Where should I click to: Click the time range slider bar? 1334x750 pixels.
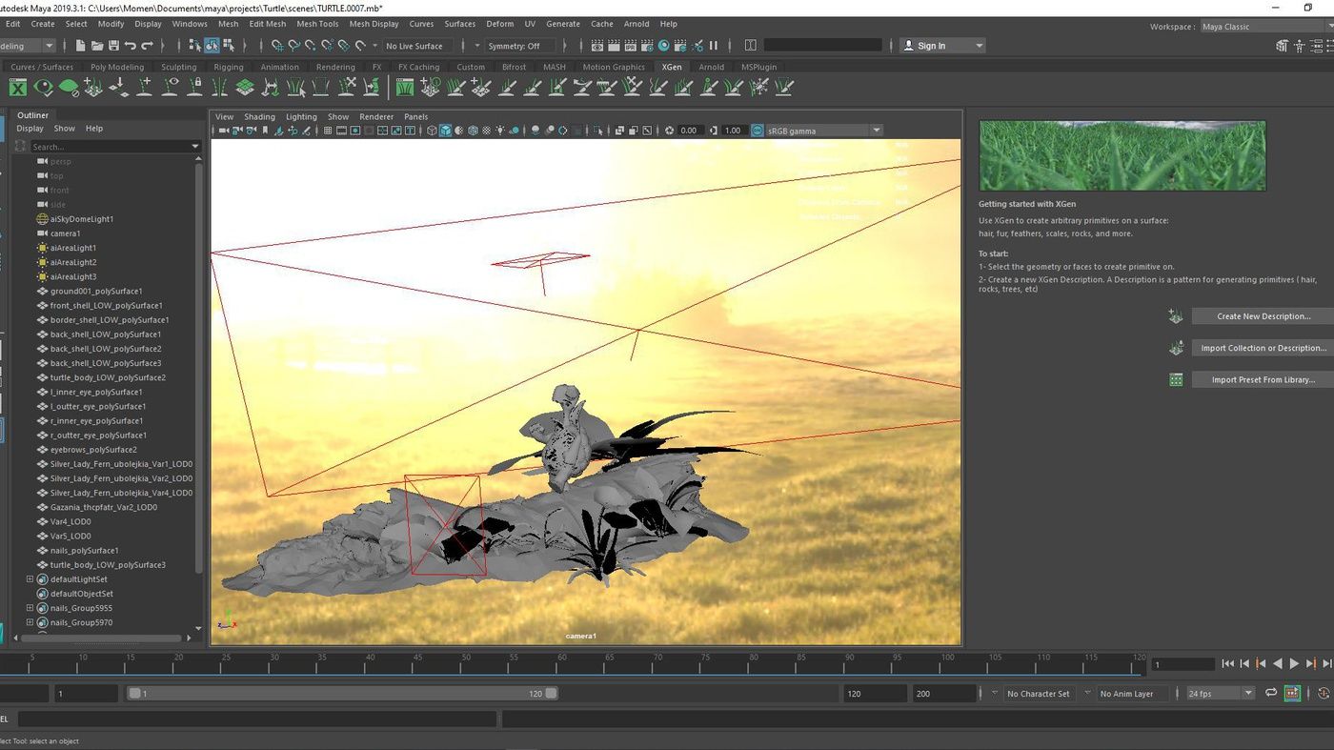point(343,694)
